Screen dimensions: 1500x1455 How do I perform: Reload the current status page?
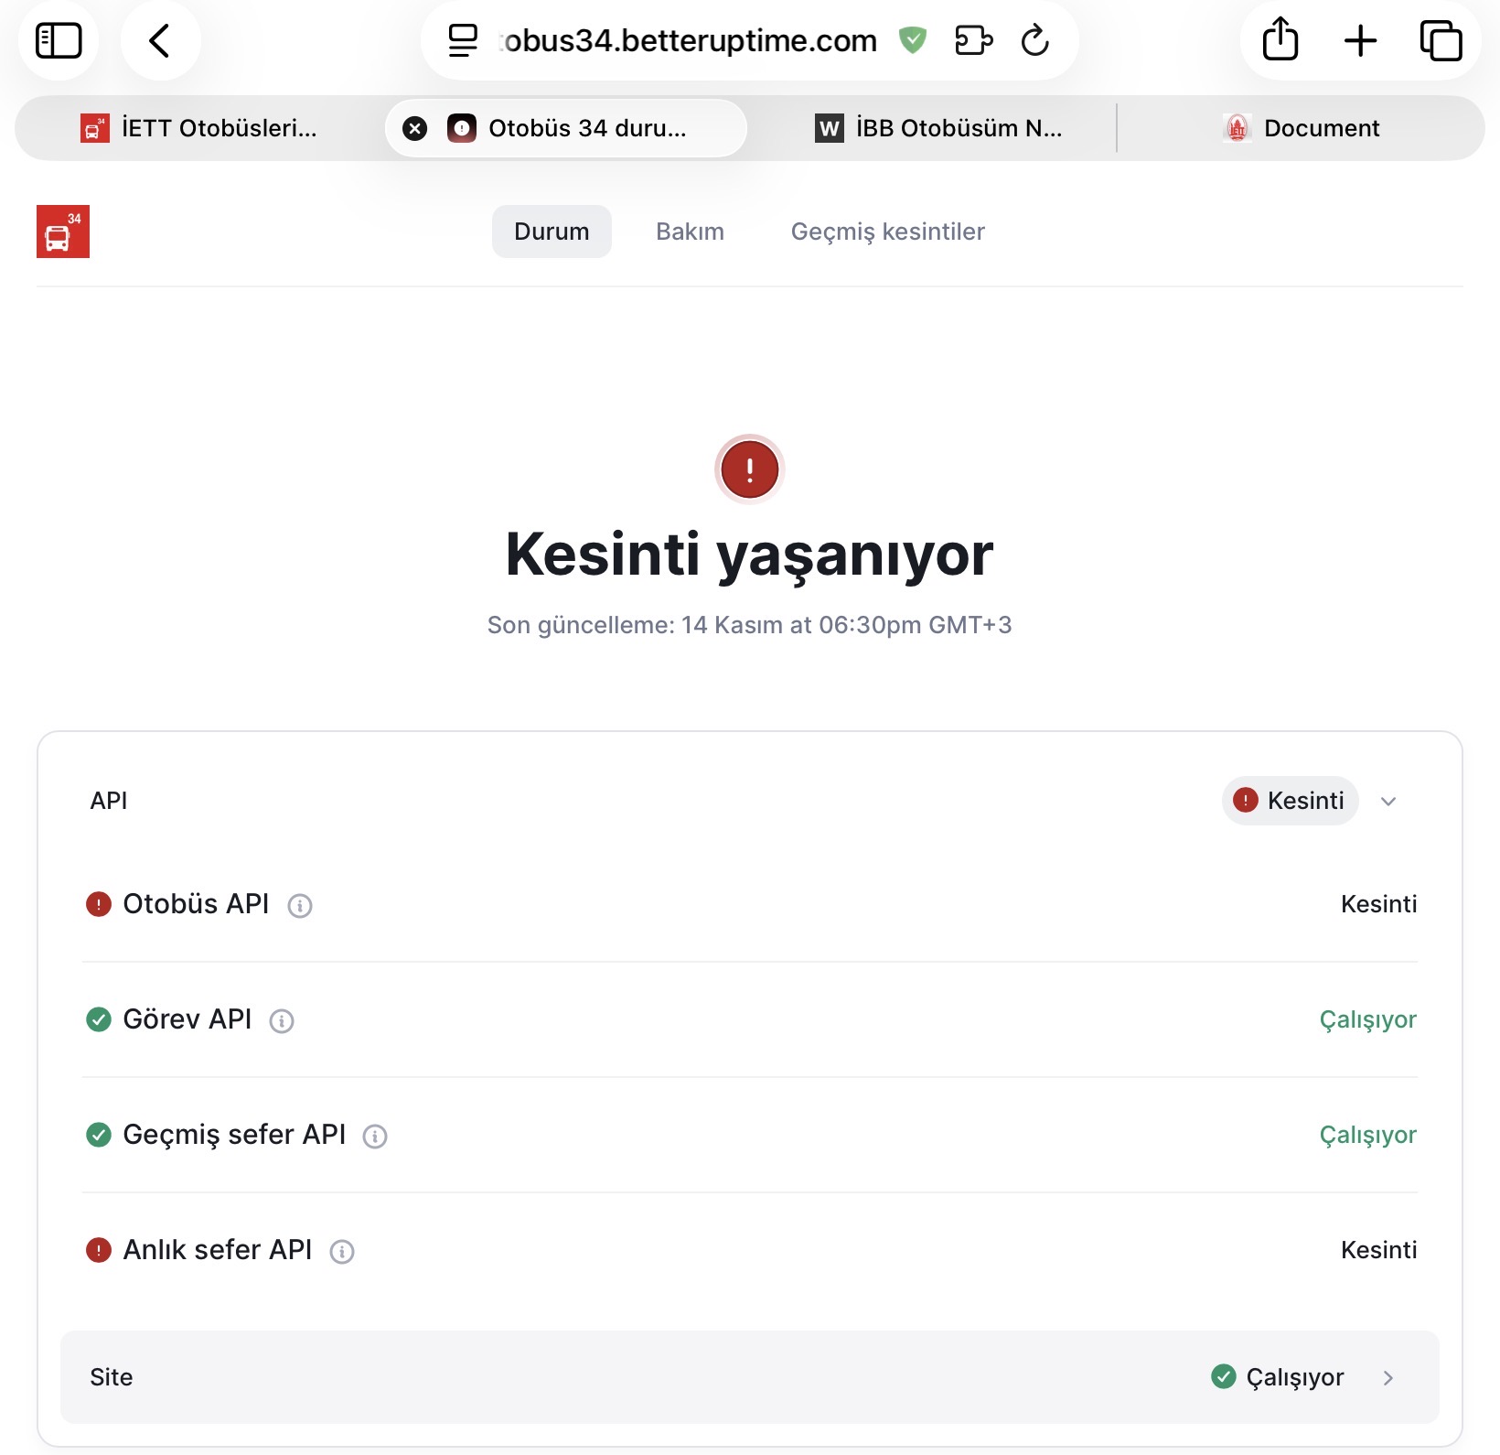tap(1034, 41)
